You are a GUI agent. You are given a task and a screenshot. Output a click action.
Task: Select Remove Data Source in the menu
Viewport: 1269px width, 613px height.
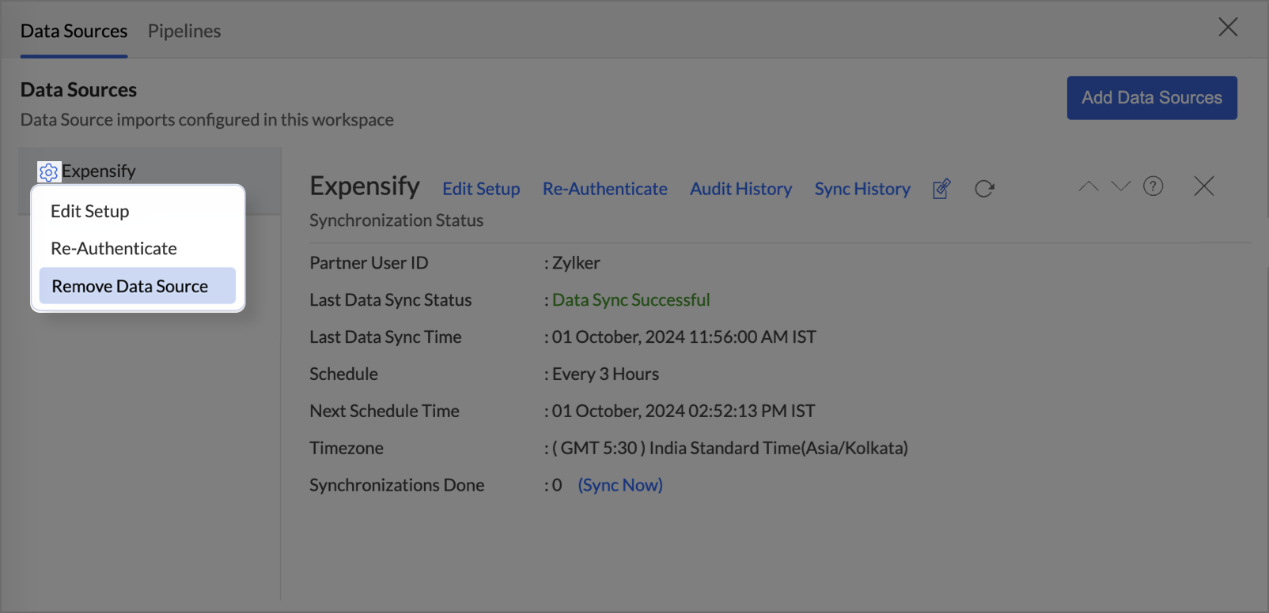(x=131, y=286)
